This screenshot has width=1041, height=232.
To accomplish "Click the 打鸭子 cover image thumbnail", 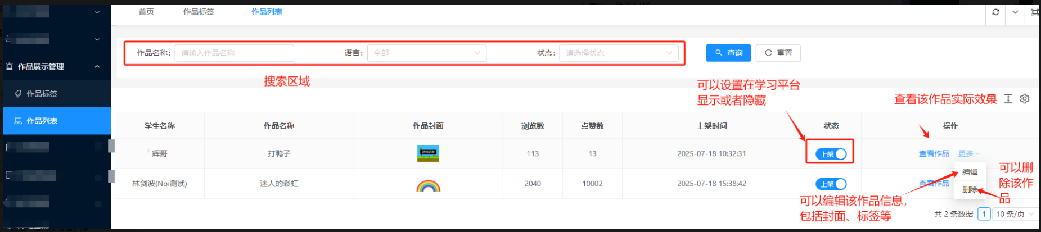I will coord(428,153).
